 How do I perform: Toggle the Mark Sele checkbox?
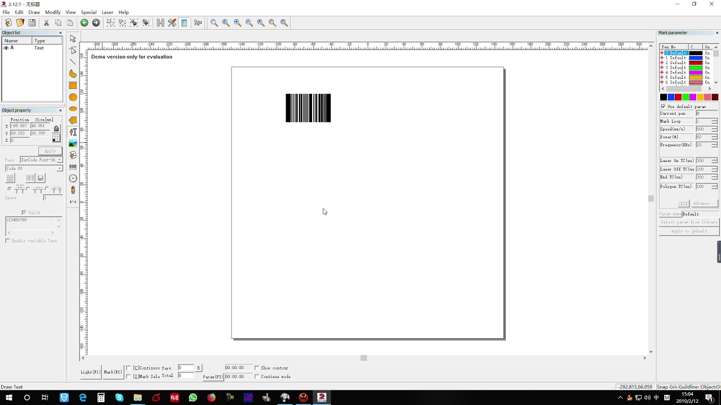pyautogui.click(x=128, y=376)
